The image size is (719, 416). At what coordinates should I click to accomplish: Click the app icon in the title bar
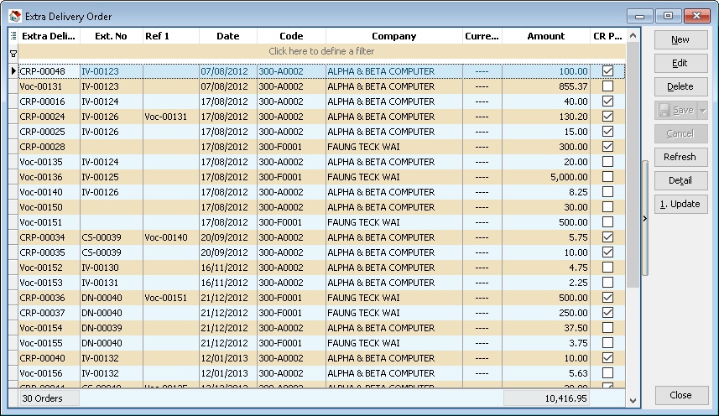click(x=14, y=16)
